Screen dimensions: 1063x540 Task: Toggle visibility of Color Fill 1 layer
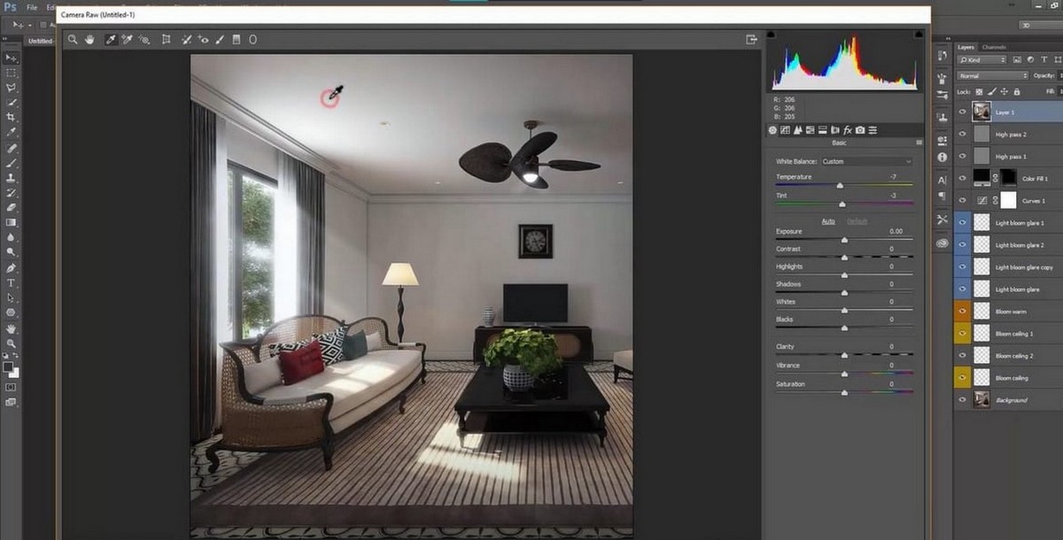coord(963,178)
